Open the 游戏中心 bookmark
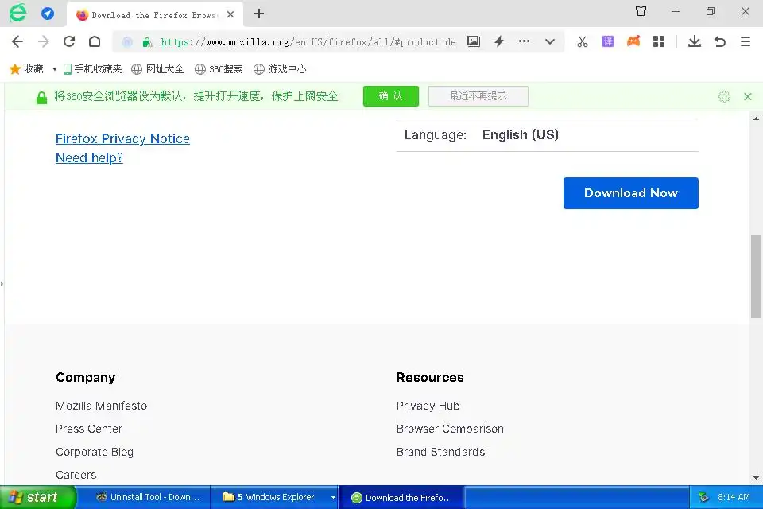This screenshot has width=763, height=509. pos(280,69)
